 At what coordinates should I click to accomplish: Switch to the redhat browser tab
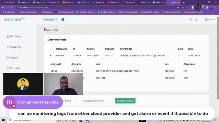tap(54, 2)
